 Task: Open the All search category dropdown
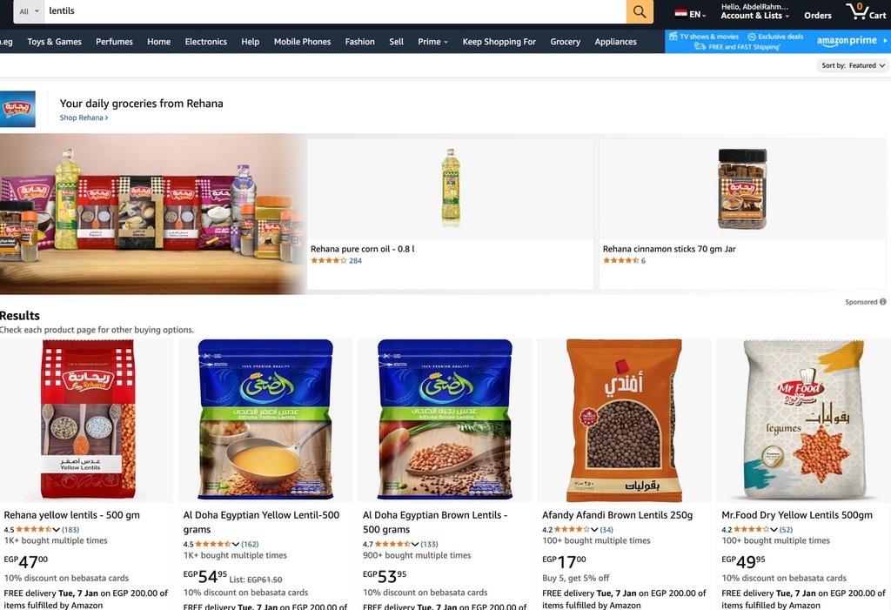click(x=29, y=11)
